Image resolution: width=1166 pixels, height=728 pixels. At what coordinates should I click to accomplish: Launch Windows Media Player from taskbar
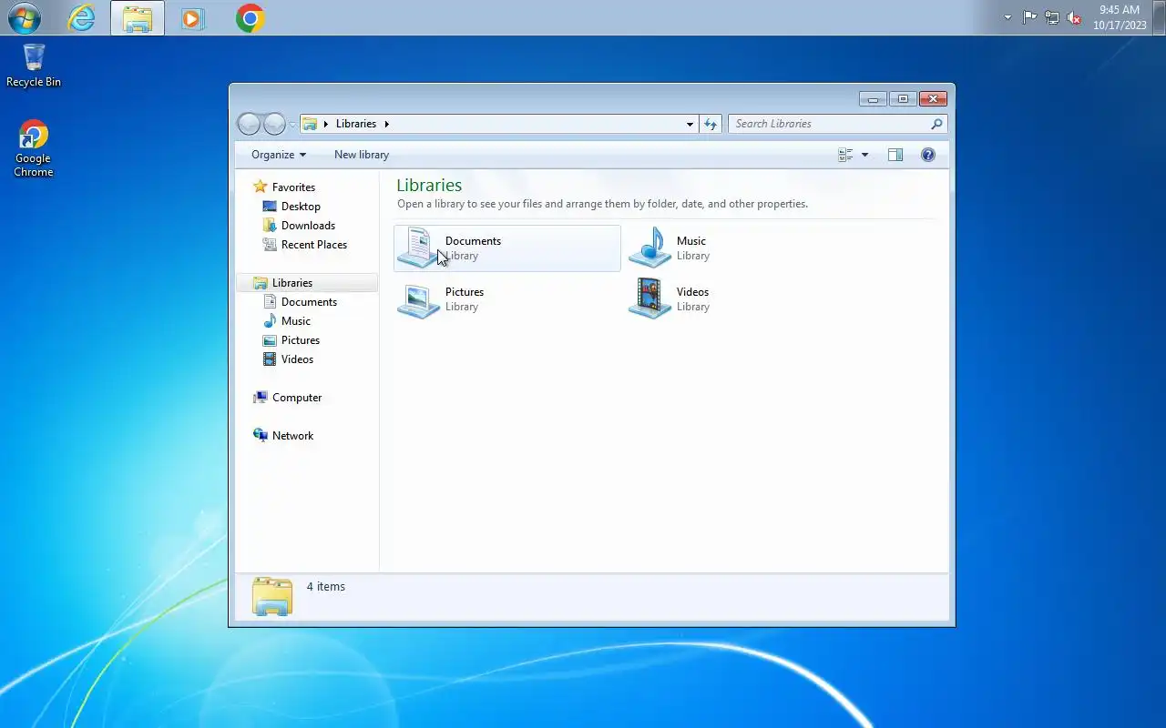pos(193,18)
